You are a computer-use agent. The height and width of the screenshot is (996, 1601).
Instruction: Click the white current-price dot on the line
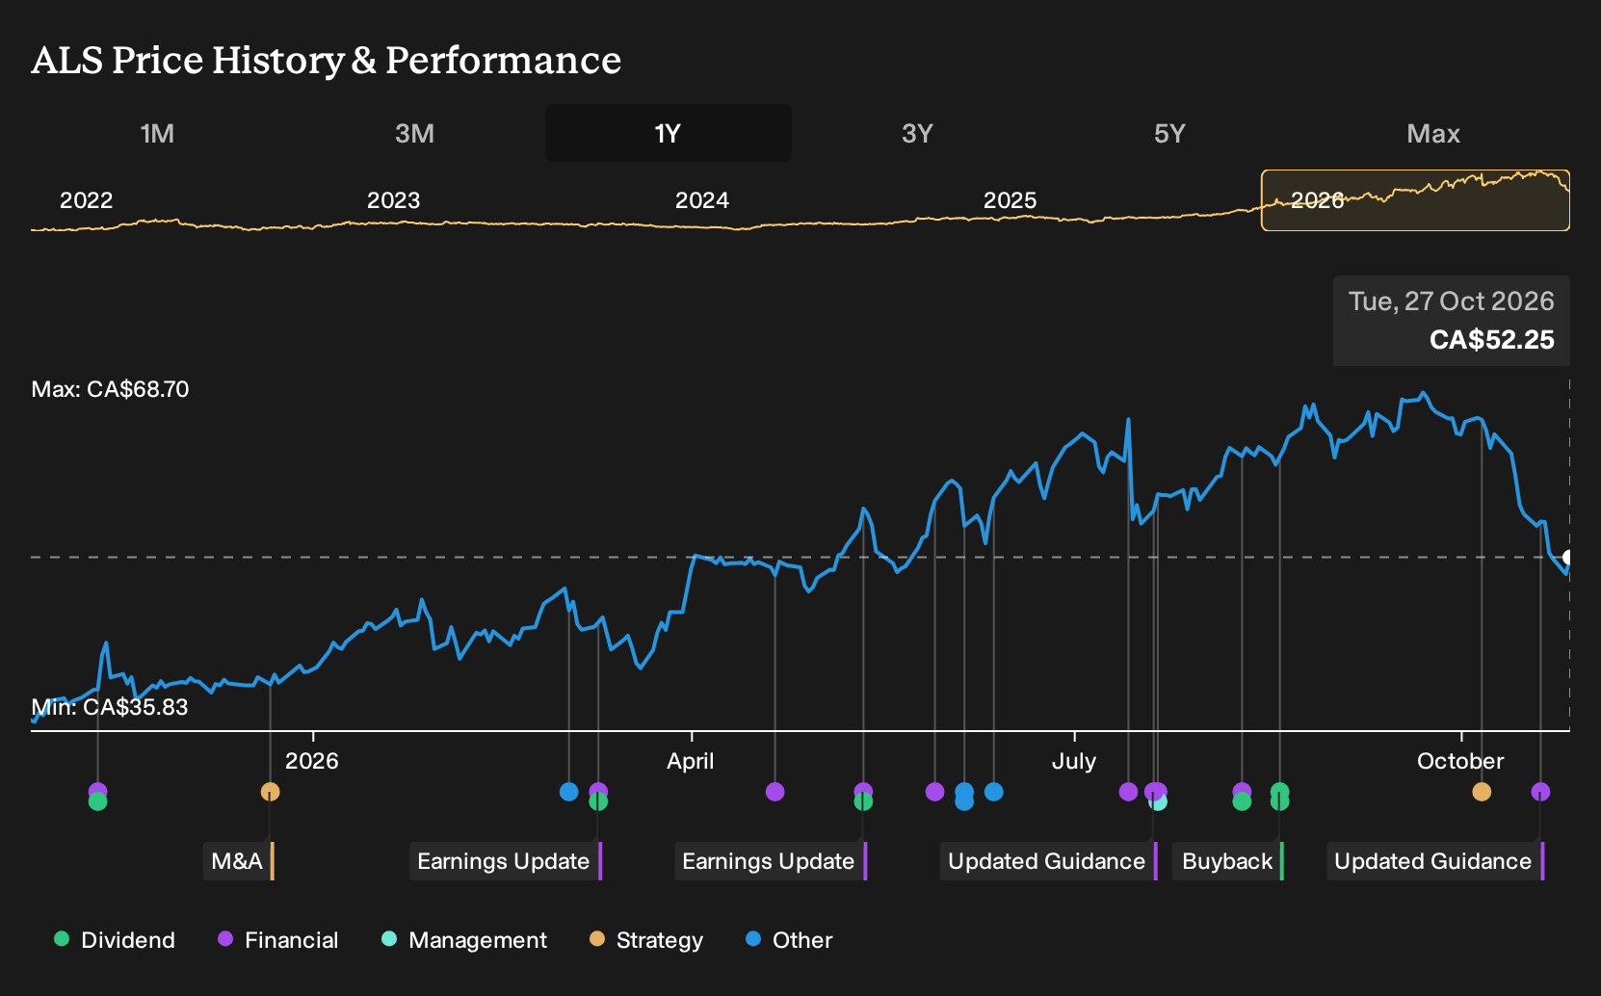(1567, 558)
